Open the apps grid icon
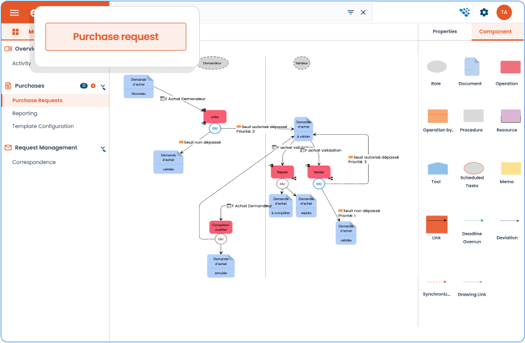The height and width of the screenshot is (343, 525). (x=15, y=32)
